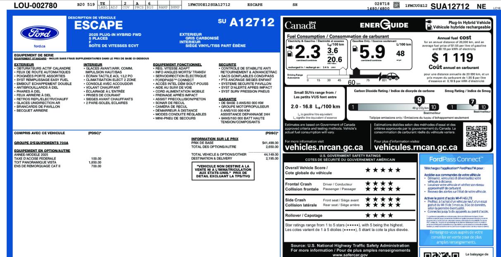
Task: Click the TOIT PANORAMIQUE VISTA option line
Action: click(57, 162)
